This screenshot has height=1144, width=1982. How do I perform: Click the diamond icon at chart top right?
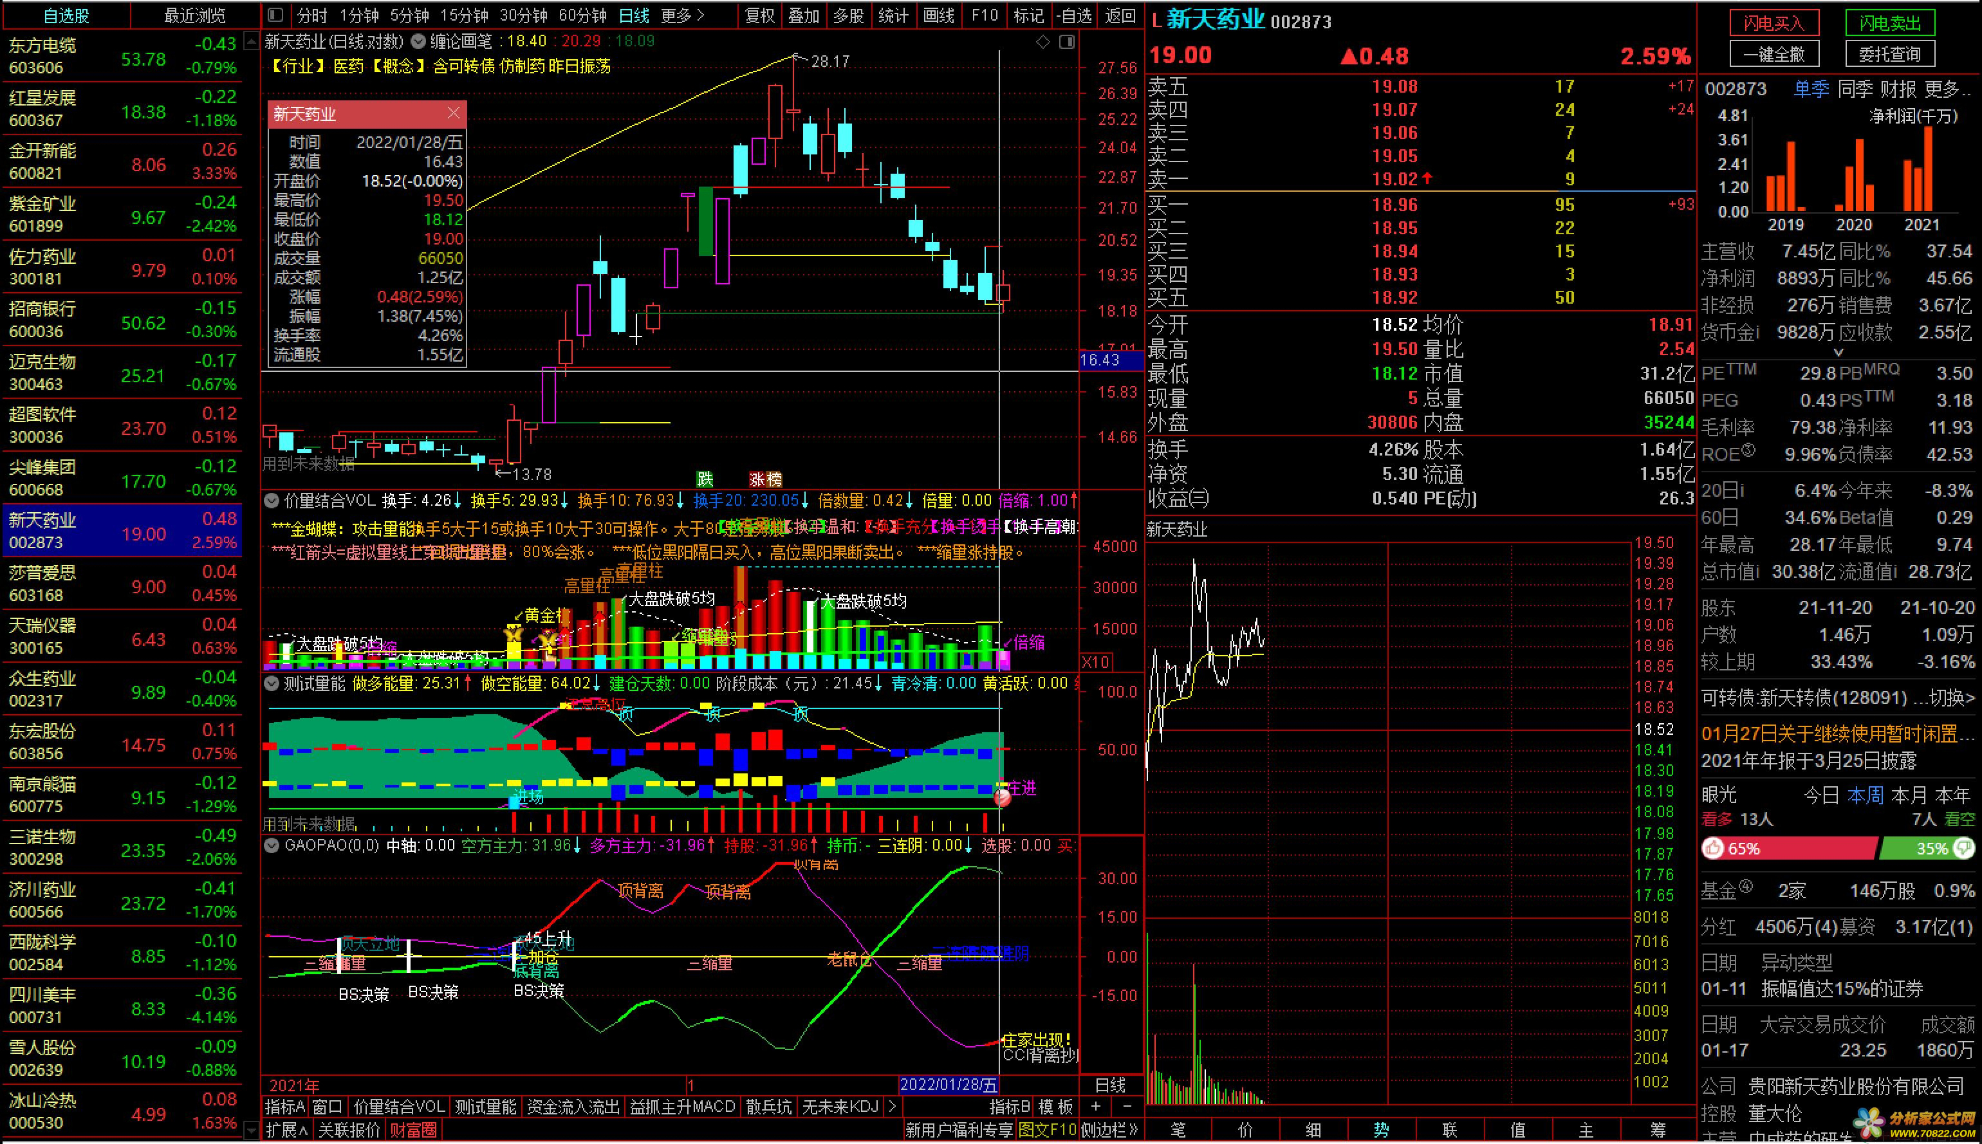tap(1043, 42)
